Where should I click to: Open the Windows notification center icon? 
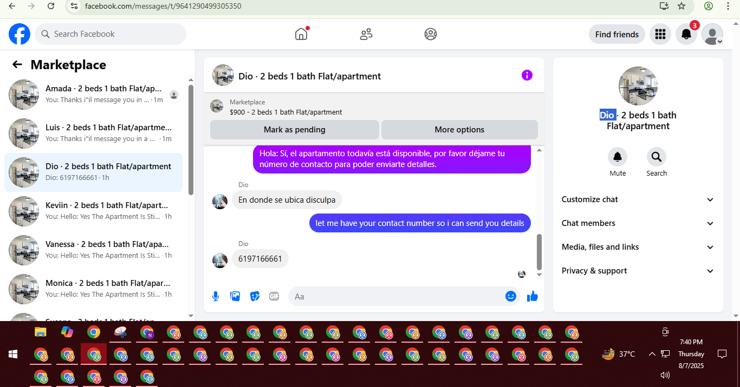coord(722,354)
